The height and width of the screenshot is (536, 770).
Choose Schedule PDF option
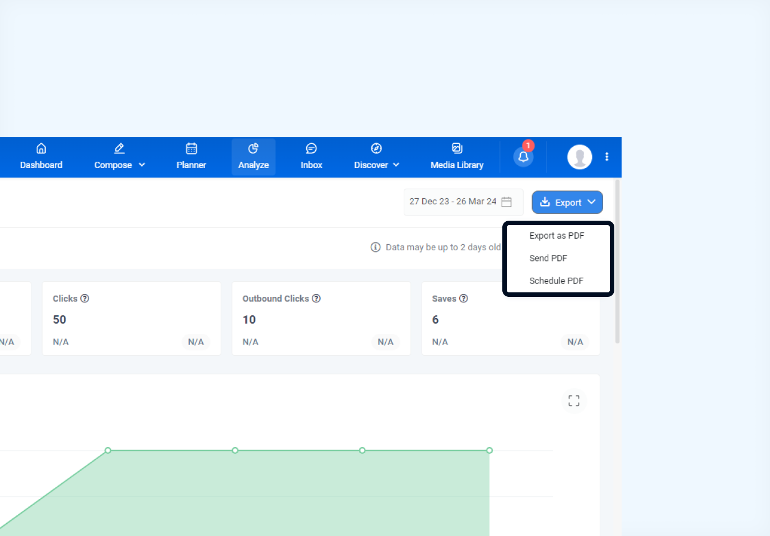point(556,281)
